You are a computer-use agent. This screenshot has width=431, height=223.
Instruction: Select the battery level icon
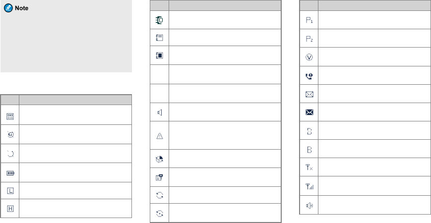[x=10, y=173]
